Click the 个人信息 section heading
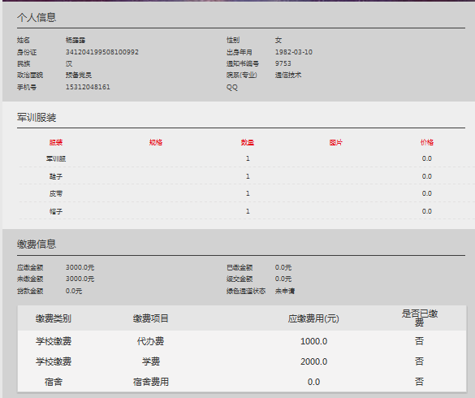The height and width of the screenshot is (398, 475). [37, 17]
